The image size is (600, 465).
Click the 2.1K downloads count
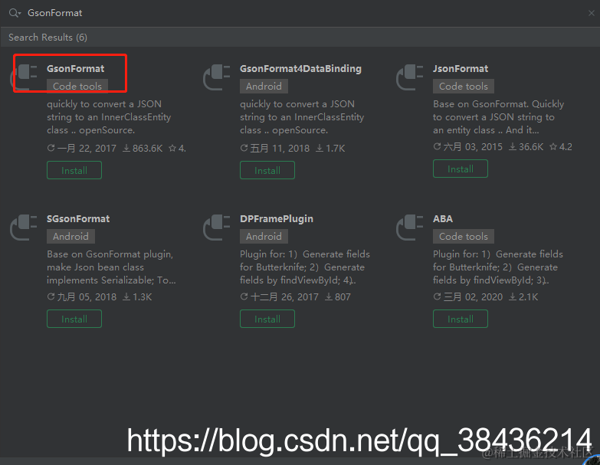pos(523,297)
